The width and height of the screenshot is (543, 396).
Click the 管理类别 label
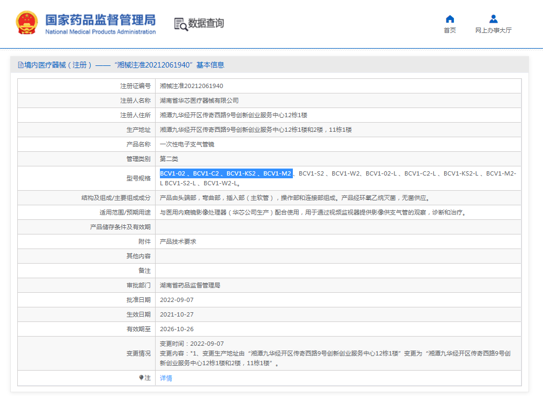[138, 159]
